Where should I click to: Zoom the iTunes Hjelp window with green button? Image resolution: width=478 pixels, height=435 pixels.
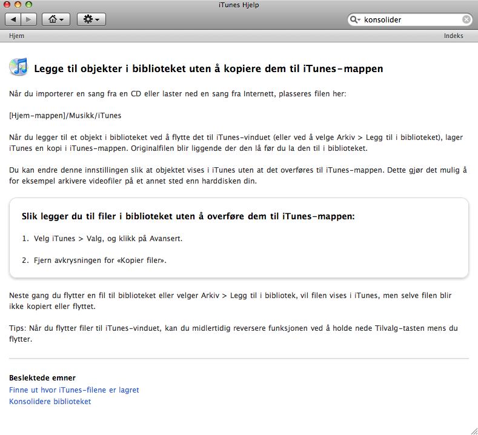click(x=28, y=5)
